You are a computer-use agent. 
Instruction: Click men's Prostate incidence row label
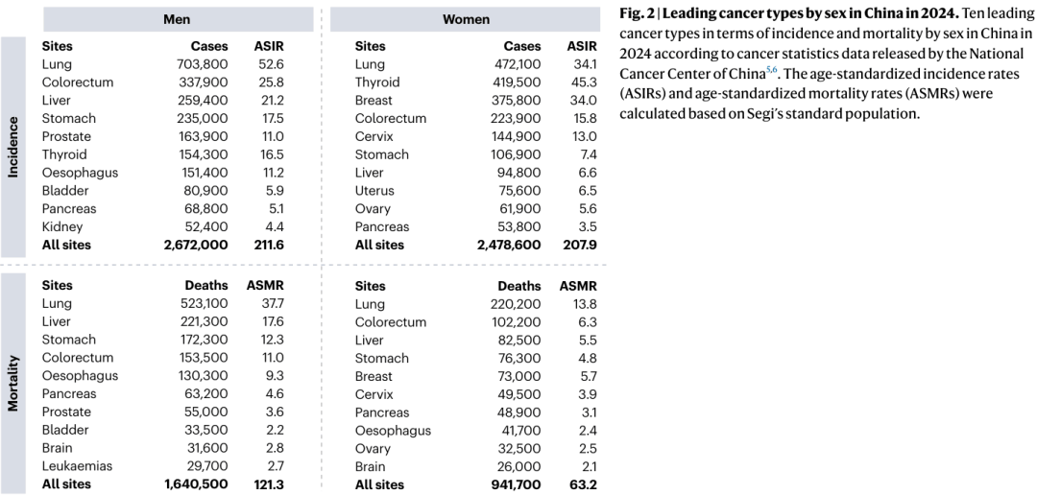pyautogui.click(x=66, y=136)
